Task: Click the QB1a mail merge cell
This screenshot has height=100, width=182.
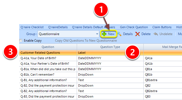Action: pyautogui.click(x=163, y=69)
